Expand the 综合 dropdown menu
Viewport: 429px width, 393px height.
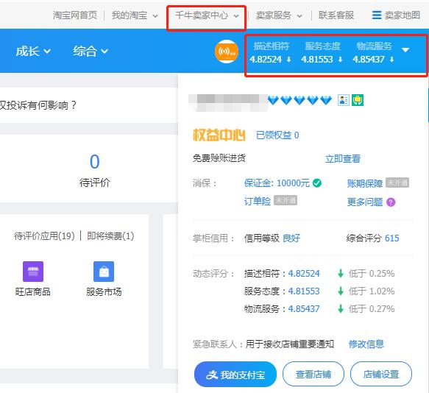click(91, 52)
